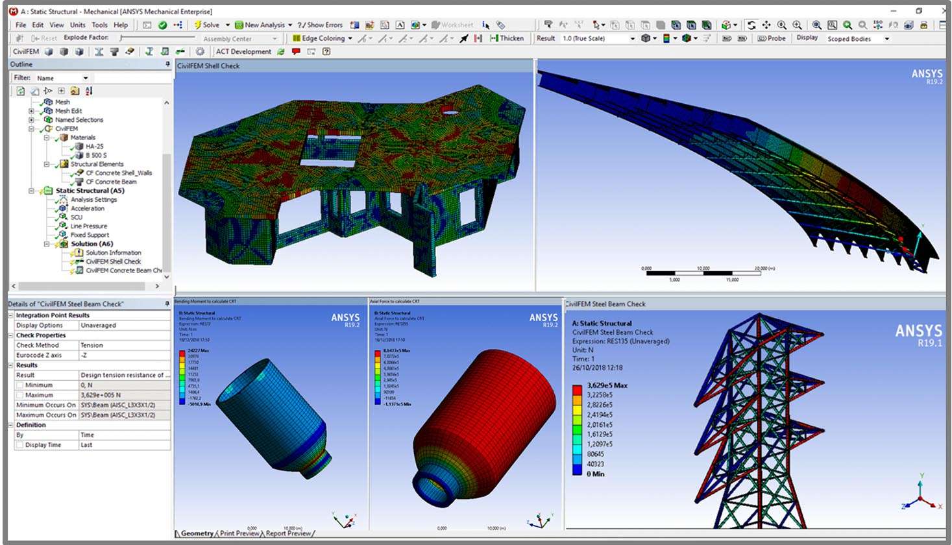Tick the Display Time checkbox
952x545 pixels.
(20, 445)
